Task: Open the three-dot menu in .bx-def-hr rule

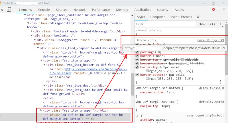Action: click(220, 82)
